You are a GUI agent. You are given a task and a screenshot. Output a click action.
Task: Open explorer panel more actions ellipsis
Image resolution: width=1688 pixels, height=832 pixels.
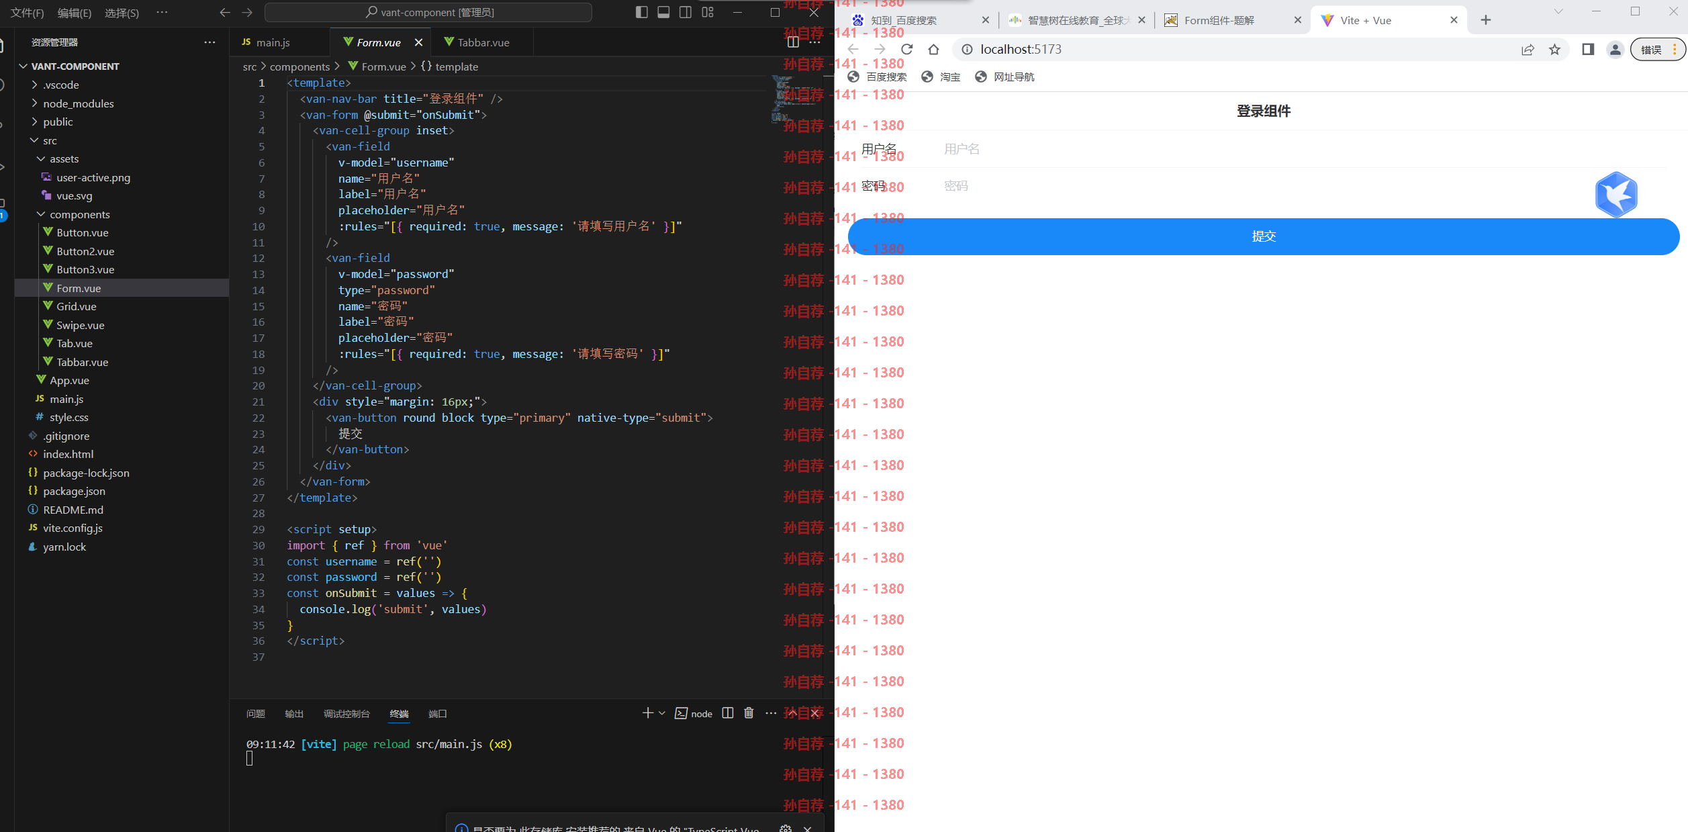[x=210, y=42]
